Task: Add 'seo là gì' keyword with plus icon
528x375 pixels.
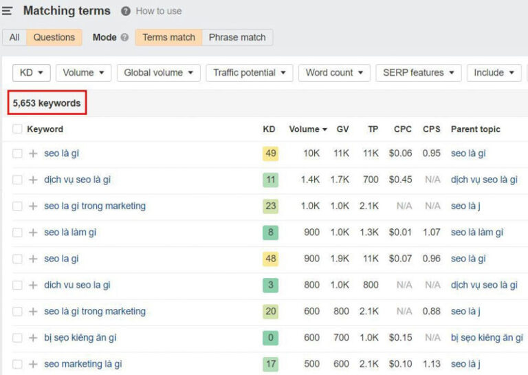Action: (33, 153)
